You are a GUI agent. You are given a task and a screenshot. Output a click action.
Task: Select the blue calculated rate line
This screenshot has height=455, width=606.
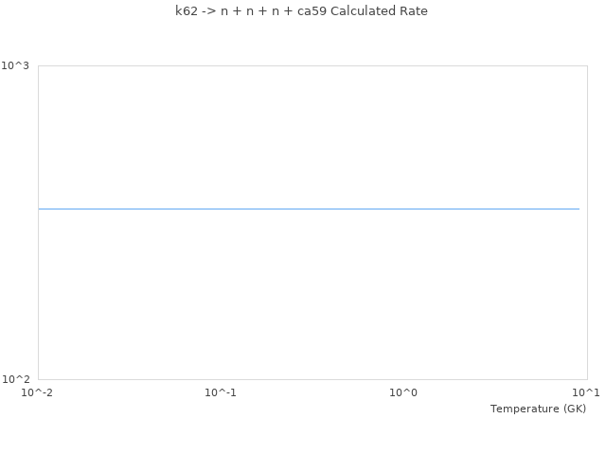click(x=309, y=209)
